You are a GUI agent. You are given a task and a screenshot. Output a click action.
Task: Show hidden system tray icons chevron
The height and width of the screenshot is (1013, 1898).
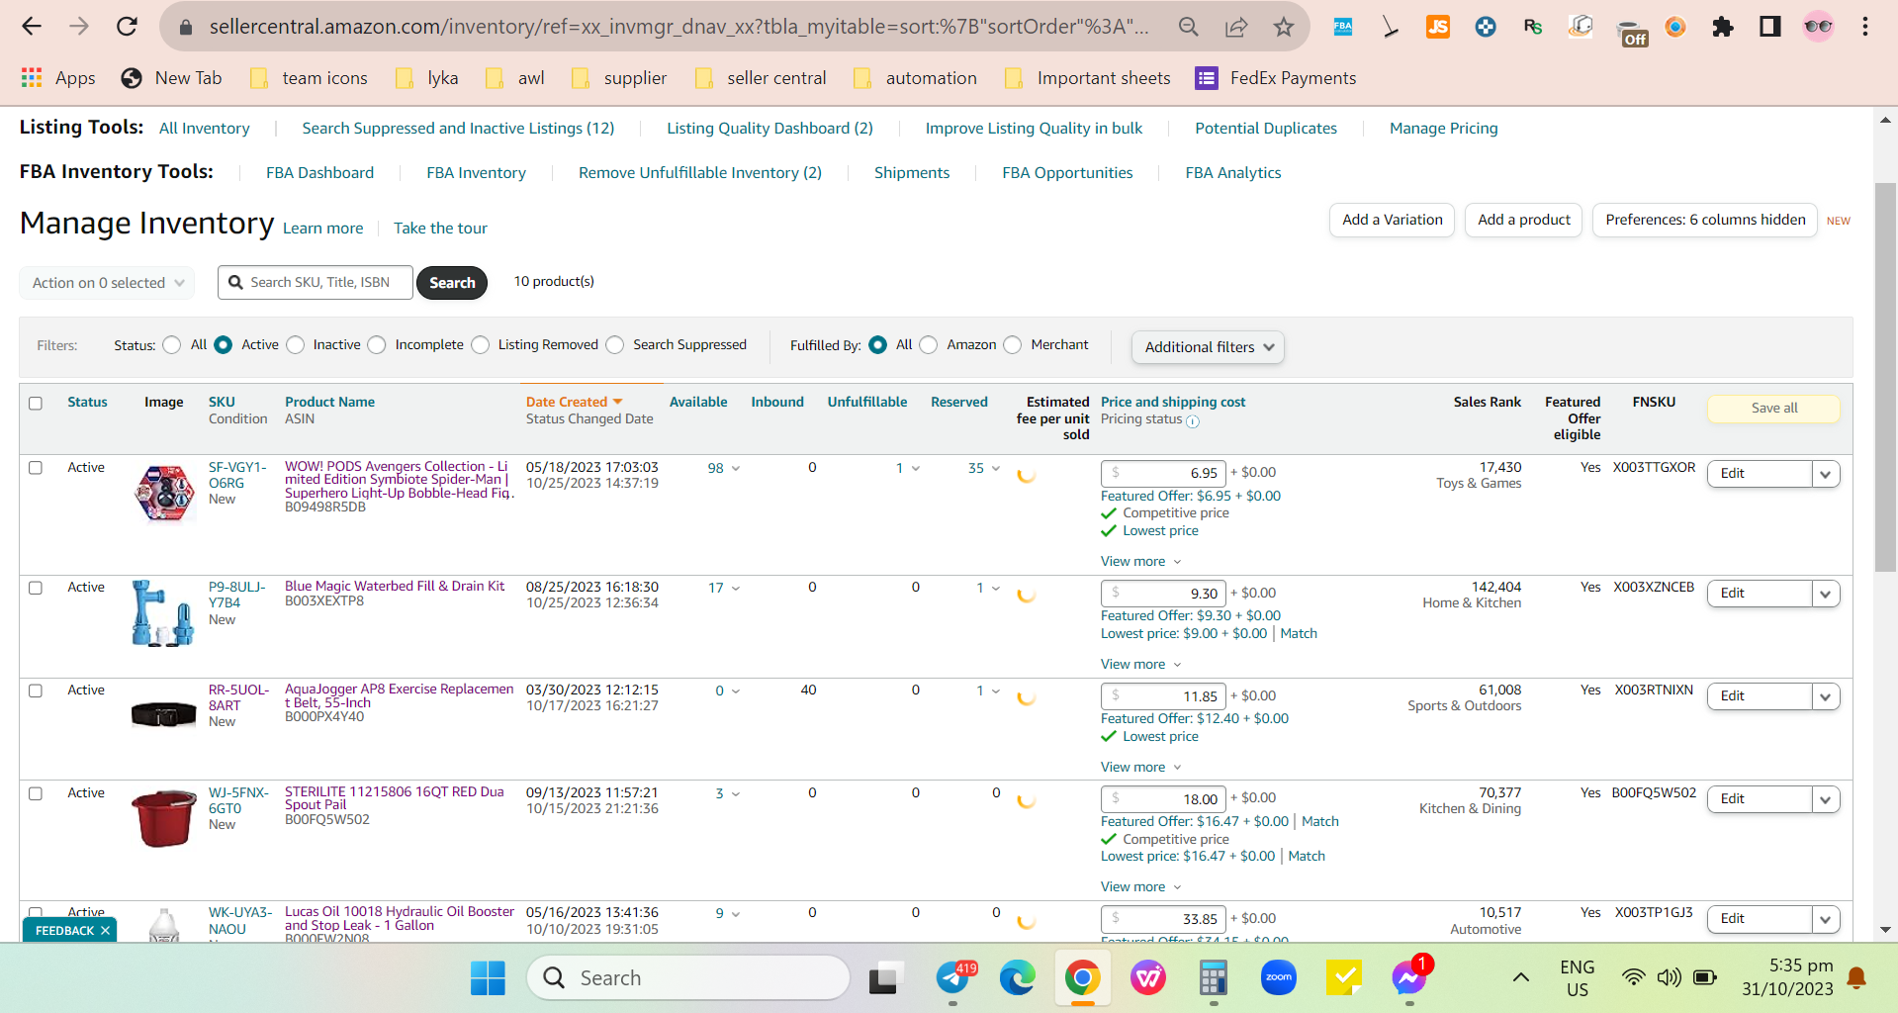pyautogui.click(x=1521, y=978)
